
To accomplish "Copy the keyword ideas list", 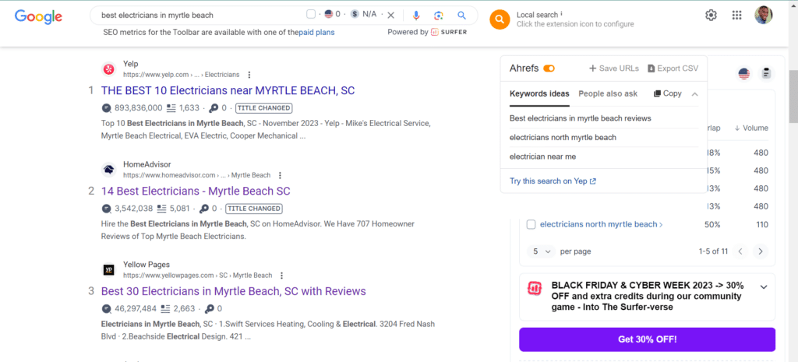I will (668, 93).
